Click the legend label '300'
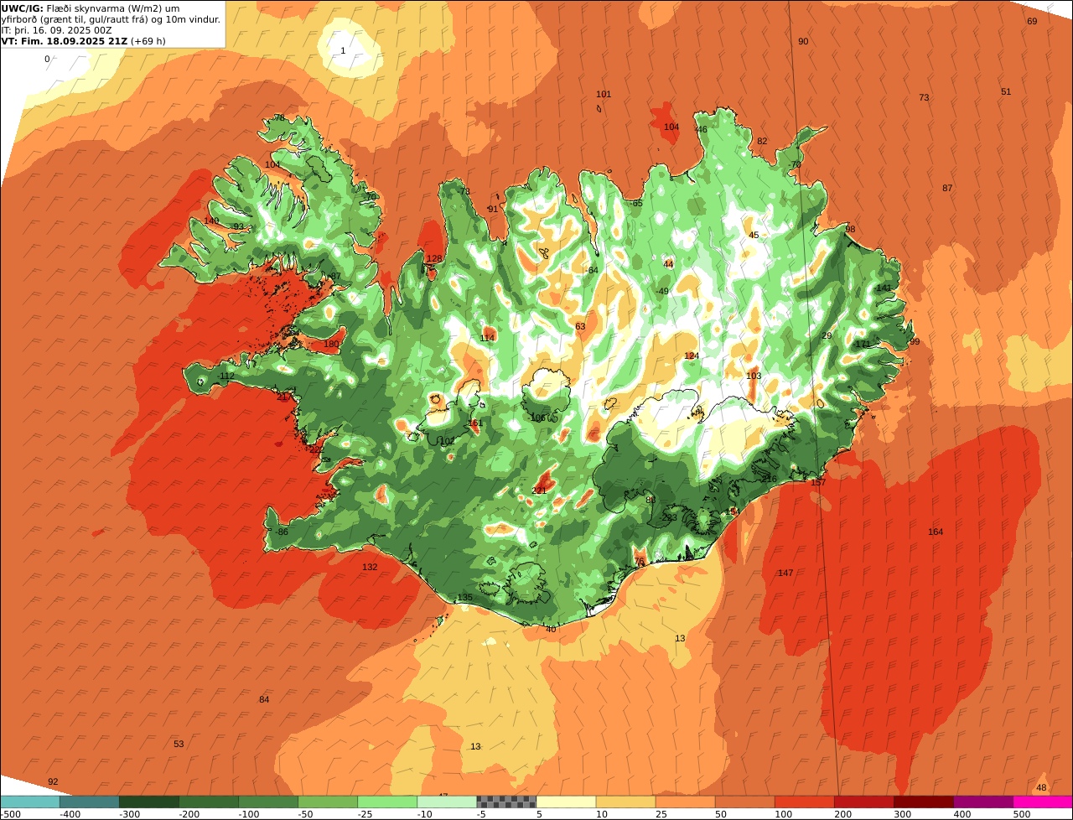This screenshot has height=820, width=1073. [x=903, y=814]
